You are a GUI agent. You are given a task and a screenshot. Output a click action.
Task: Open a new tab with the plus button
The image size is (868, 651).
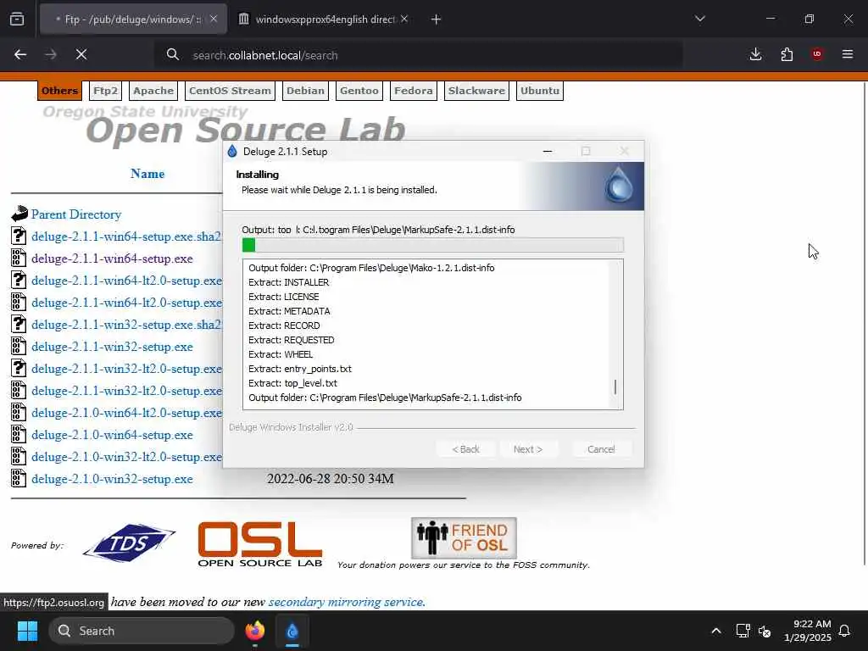437,19
